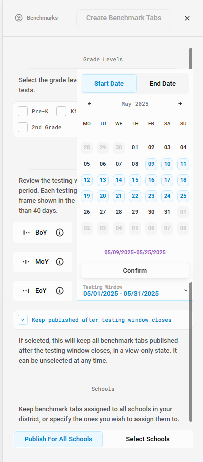Image resolution: width=203 pixels, height=462 pixels.
Task: Go to previous month with left arrow
Action: tap(90, 104)
